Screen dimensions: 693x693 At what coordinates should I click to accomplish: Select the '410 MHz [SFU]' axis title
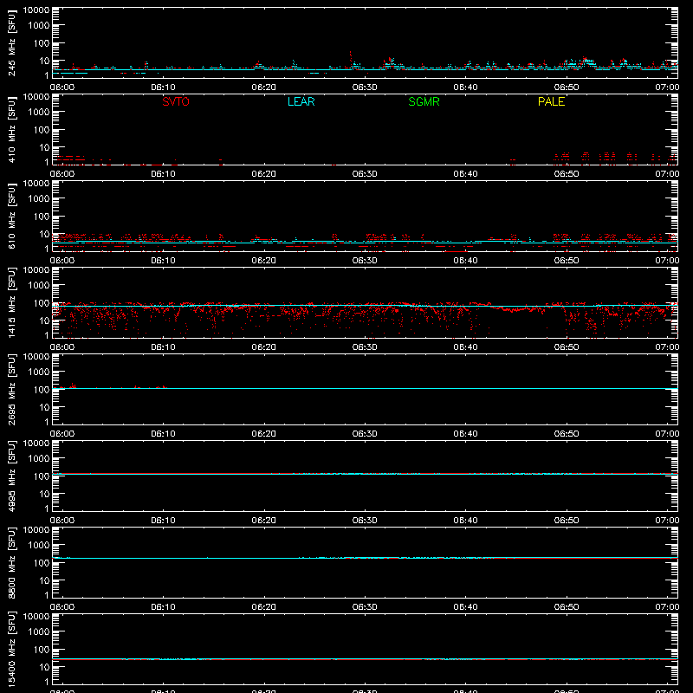point(12,130)
